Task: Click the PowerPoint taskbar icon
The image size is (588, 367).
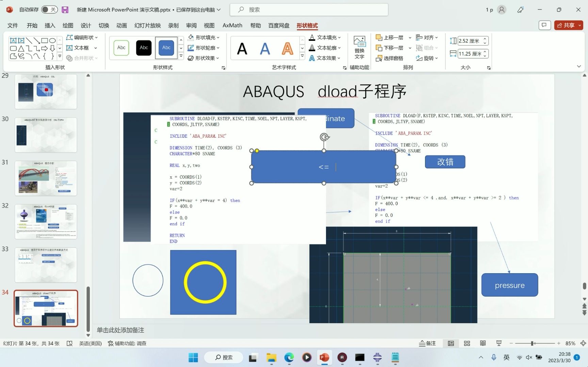Action: [324, 357]
